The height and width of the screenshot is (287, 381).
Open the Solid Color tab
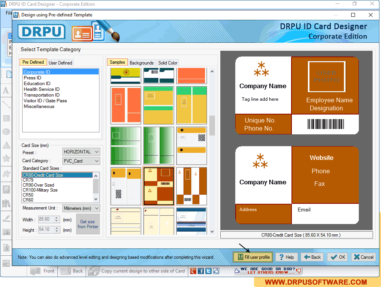[x=168, y=63]
